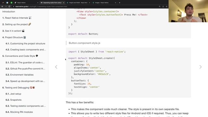208x117 pixels.
Task: Open the pinned green sheets tab
Action: [x=11, y=3]
